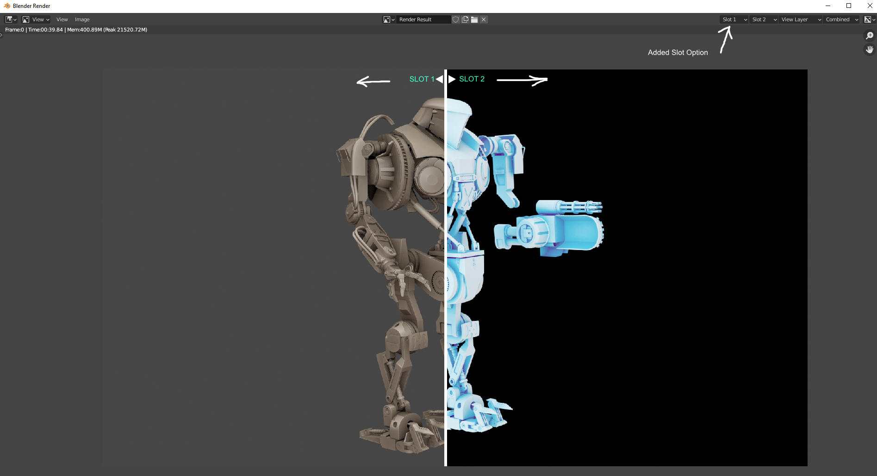
Task: Unlink the Render Result image
Action: click(x=484, y=19)
